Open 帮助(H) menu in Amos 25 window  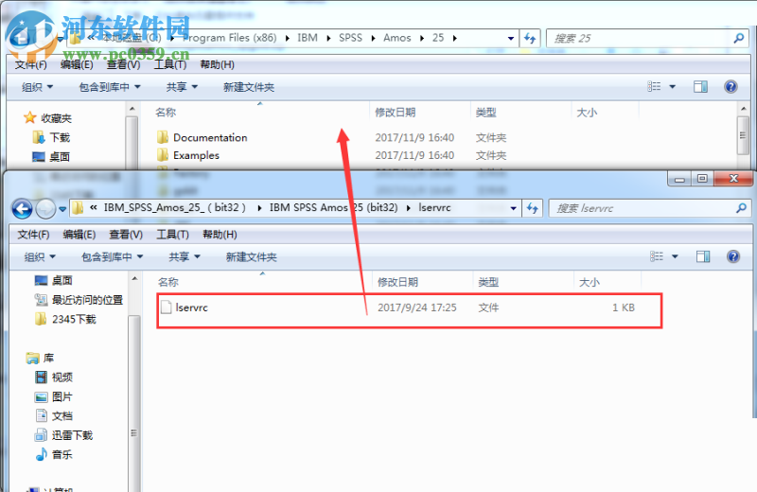(x=218, y=64)
